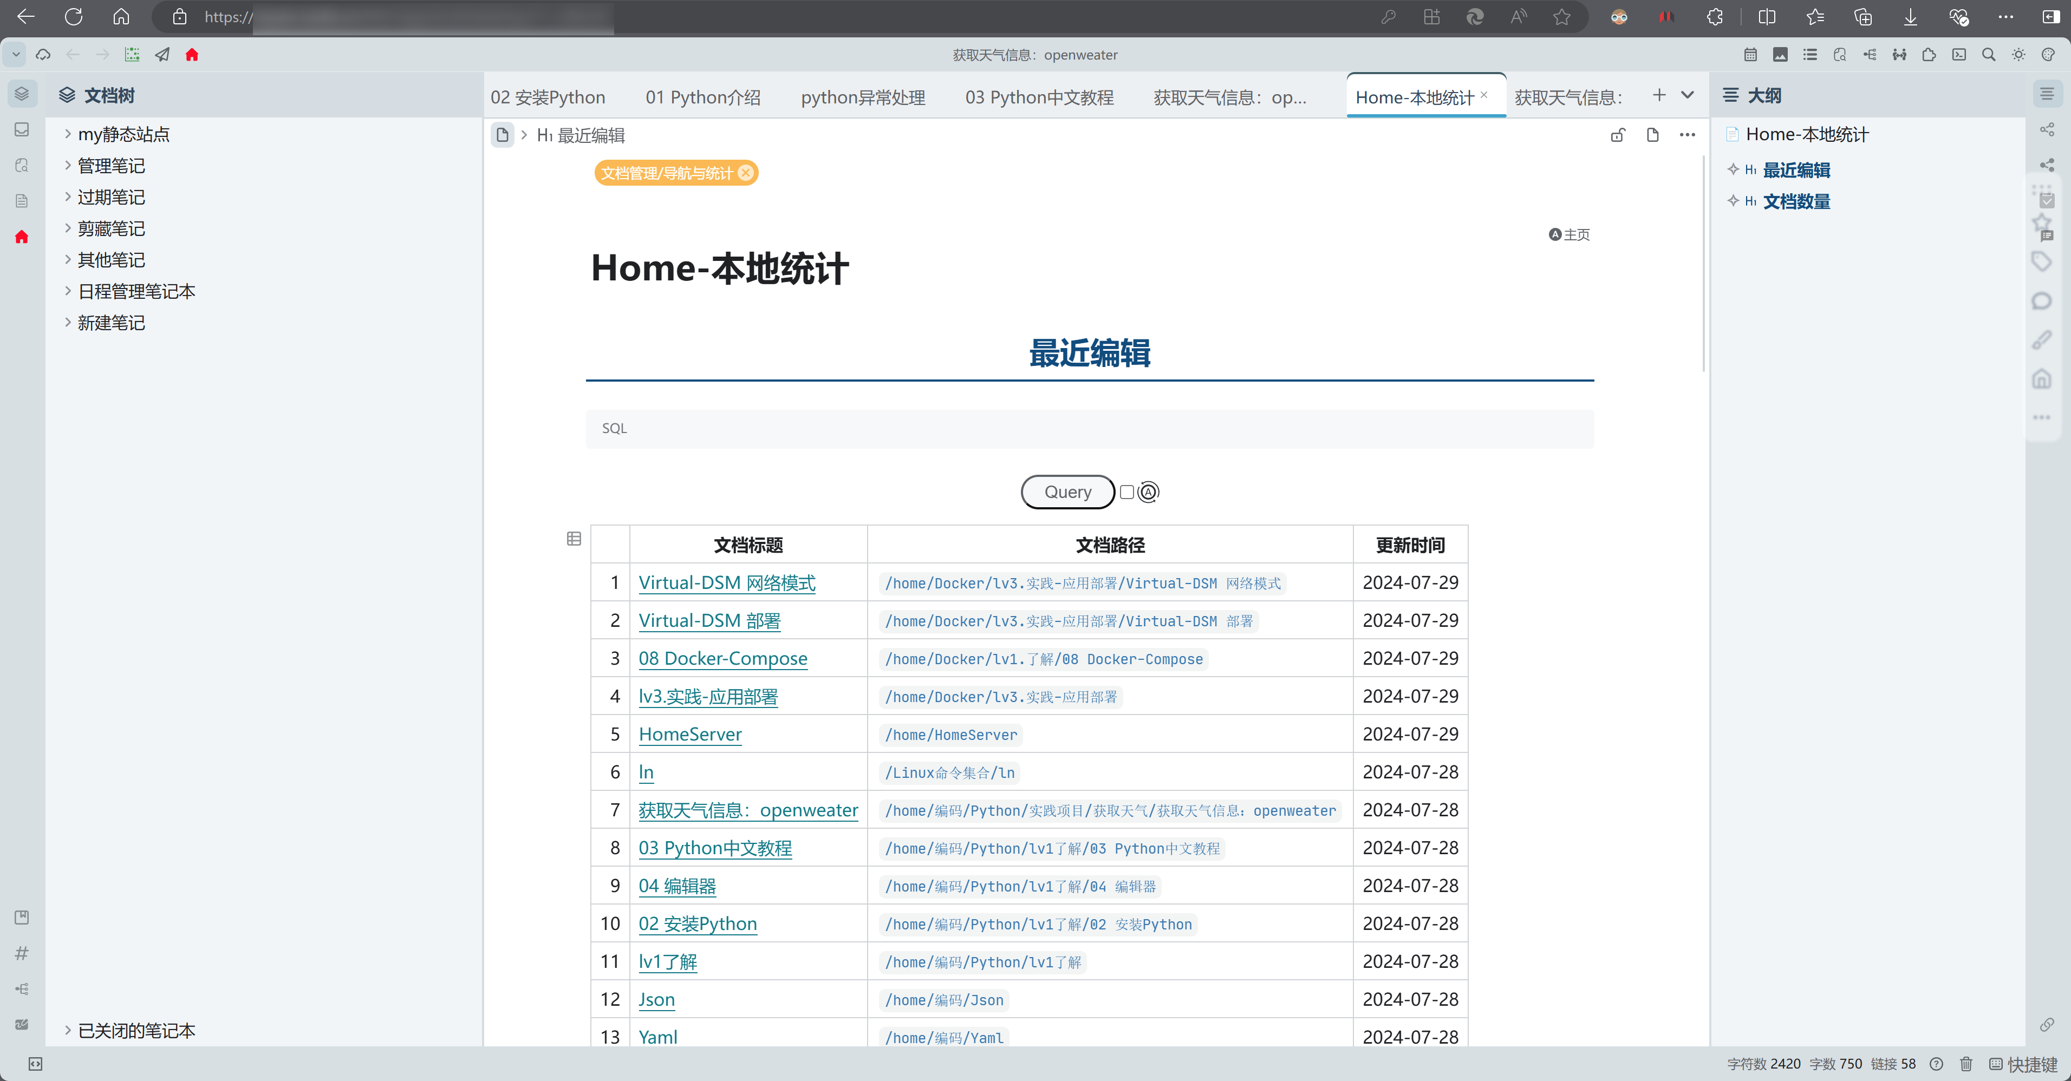
Task: Click the browser refresh button
Action: pos(73,17)
